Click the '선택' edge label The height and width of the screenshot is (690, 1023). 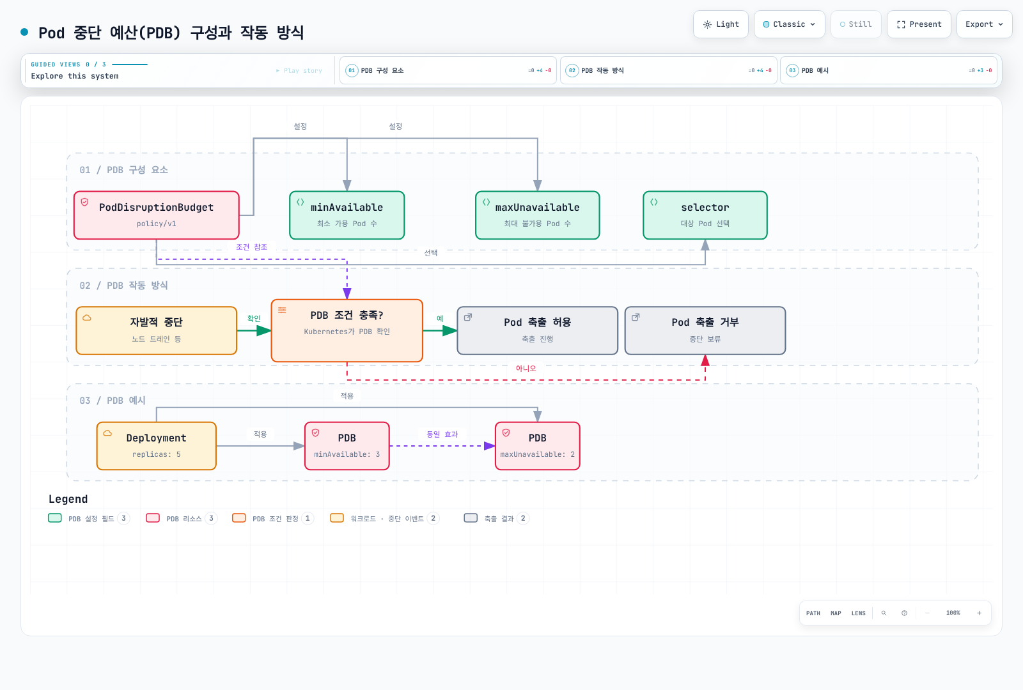(431, 253)
